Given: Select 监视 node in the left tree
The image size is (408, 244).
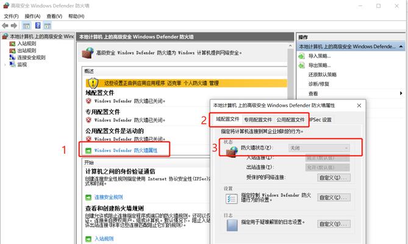Looking at the screenshot, I should (x=22, y=65).
